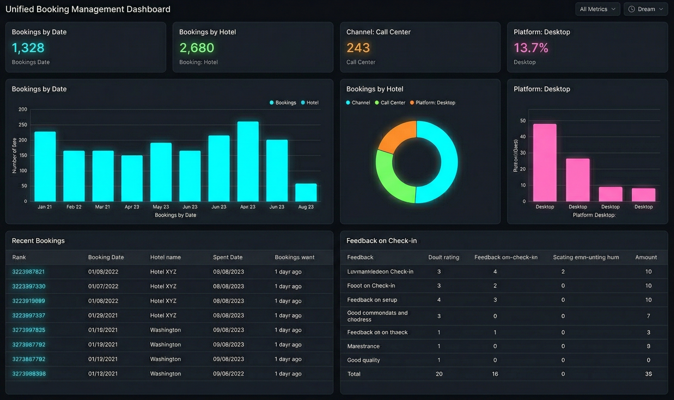Select the Channel: Call Center card

420,47
